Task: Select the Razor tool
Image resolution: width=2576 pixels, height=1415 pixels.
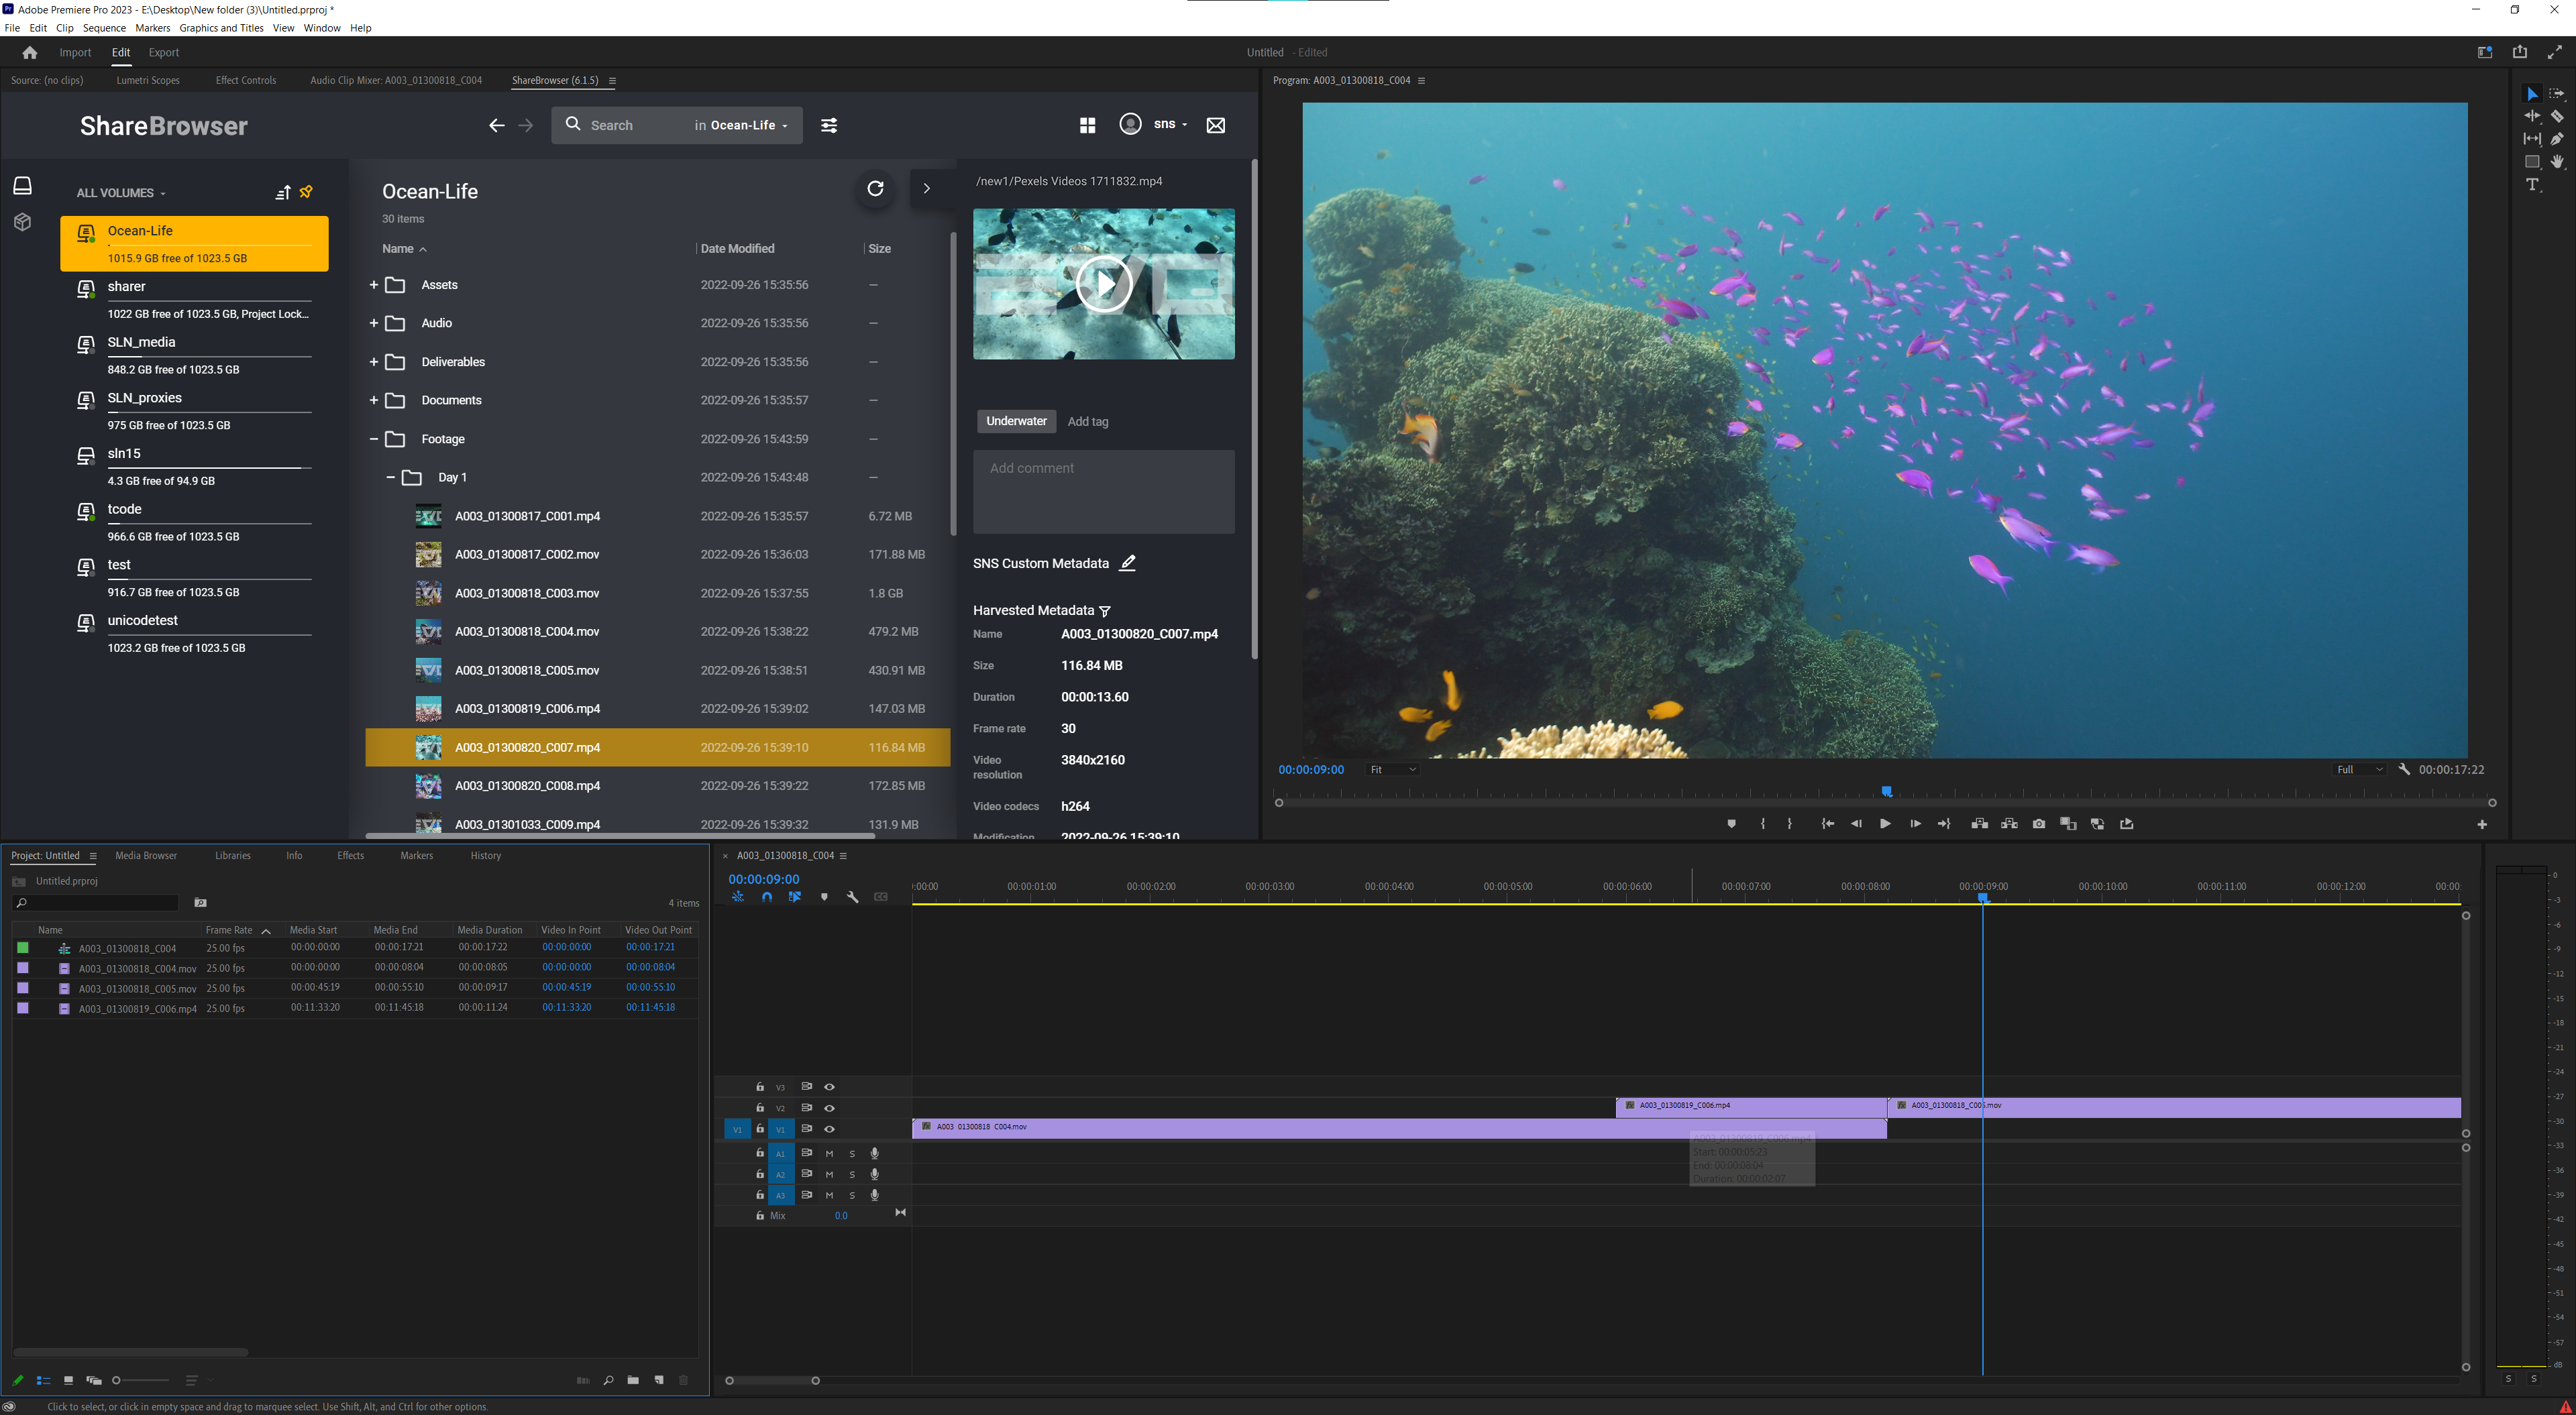Action: pyautogui.click(x=2557, y=116)
